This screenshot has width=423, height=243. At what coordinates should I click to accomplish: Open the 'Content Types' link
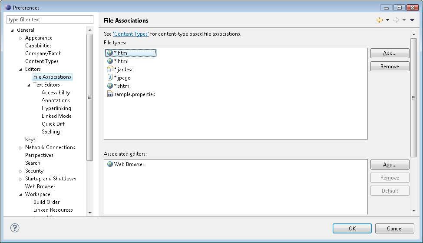[131, 34]
